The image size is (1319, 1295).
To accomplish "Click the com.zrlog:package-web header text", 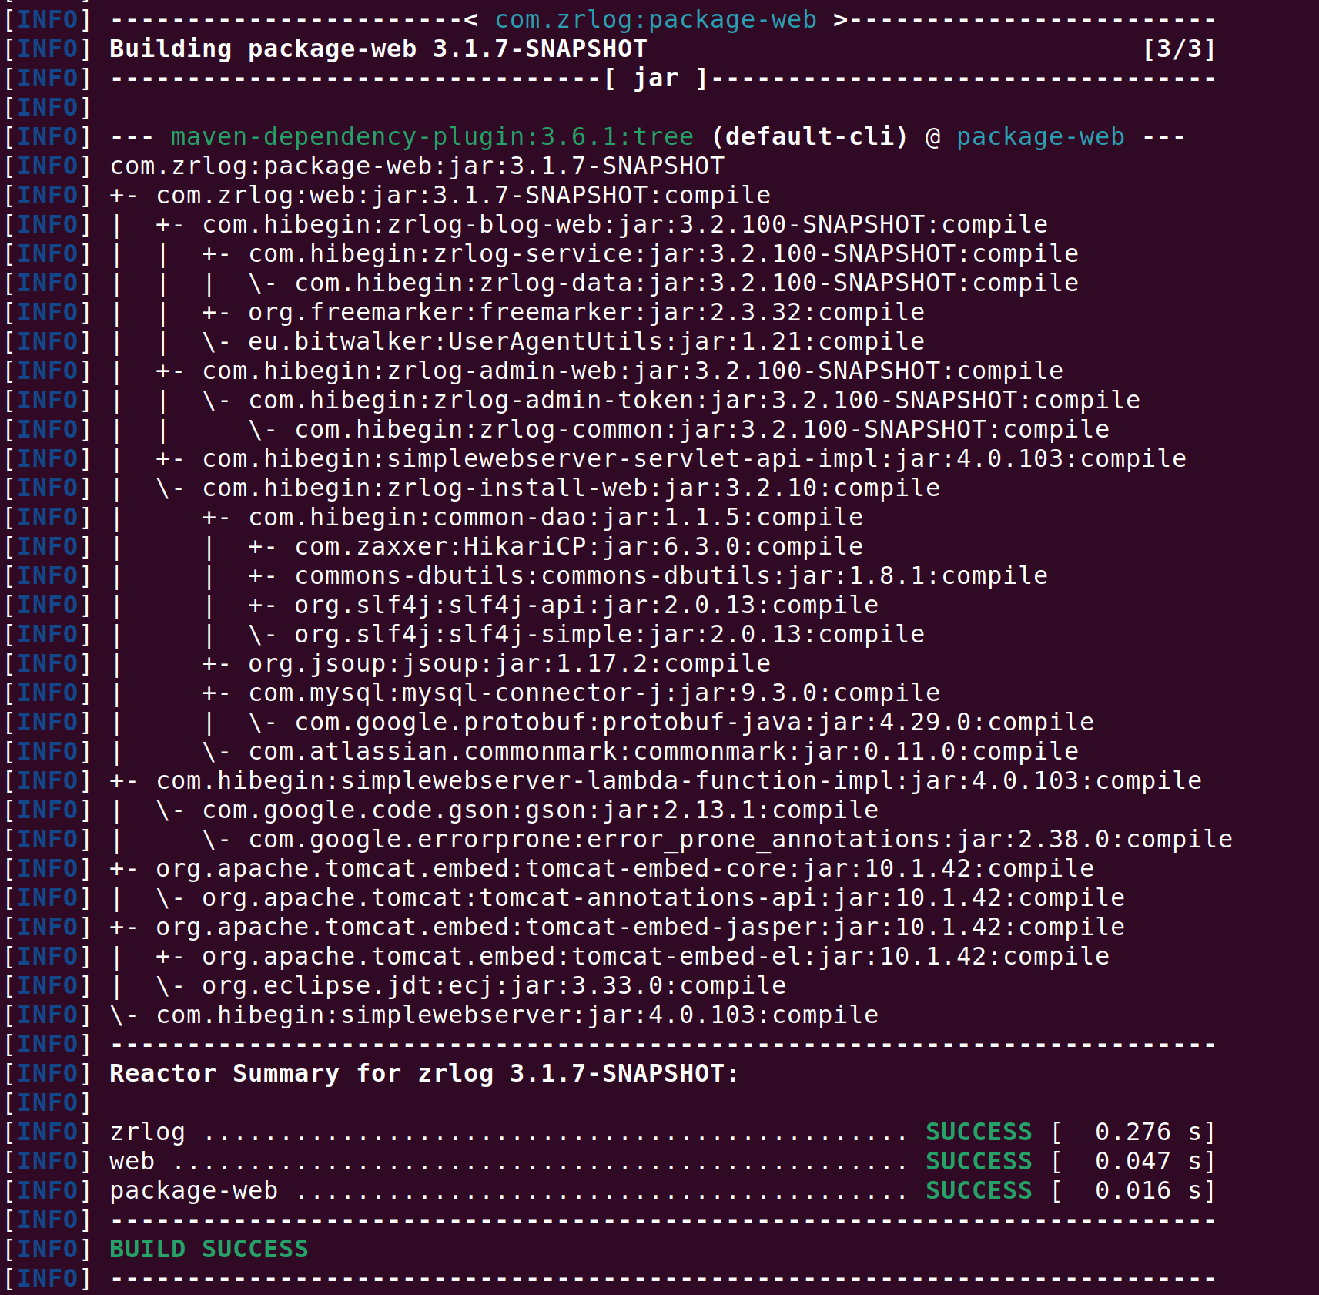I will tap(655, 19).
